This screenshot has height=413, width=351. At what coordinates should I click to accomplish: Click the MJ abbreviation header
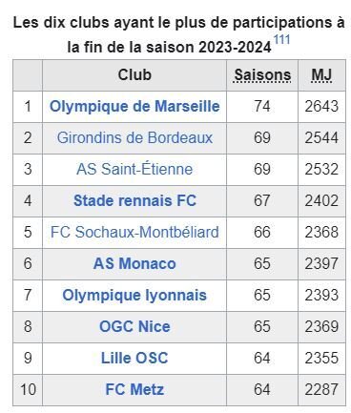pyautogui.click(x=321, y=75)
